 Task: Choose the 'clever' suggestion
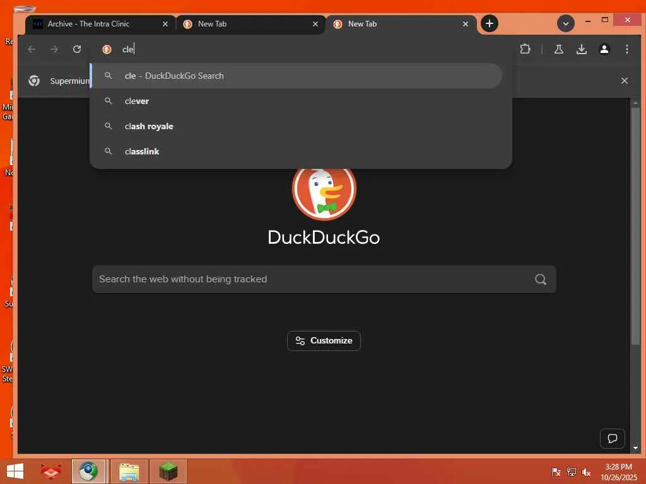(x=297, y=101)
